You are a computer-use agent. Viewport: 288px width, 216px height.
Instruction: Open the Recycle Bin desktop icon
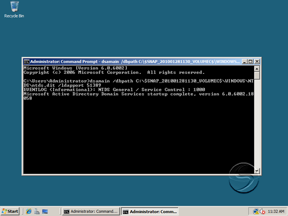(x=14, y=9)
